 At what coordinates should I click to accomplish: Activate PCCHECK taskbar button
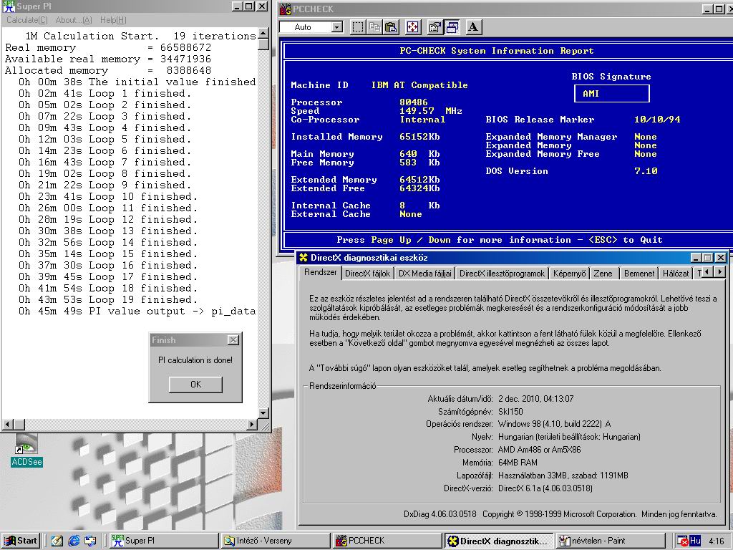tap(387, 541)
